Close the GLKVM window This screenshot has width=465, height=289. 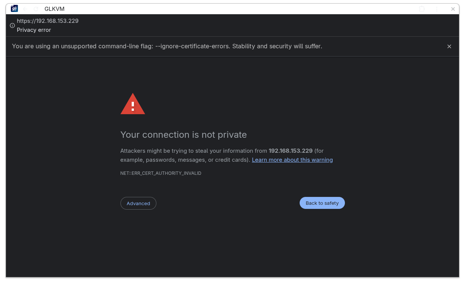click(453, 9)
